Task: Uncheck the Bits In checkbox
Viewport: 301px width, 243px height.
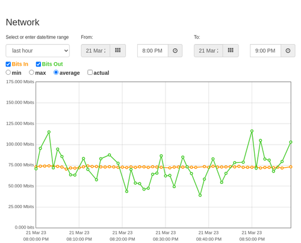Action: pos(8,65)
